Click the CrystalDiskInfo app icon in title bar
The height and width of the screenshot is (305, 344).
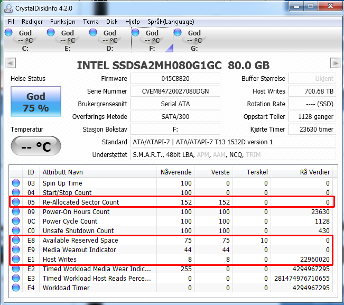(x=8, y=8)
